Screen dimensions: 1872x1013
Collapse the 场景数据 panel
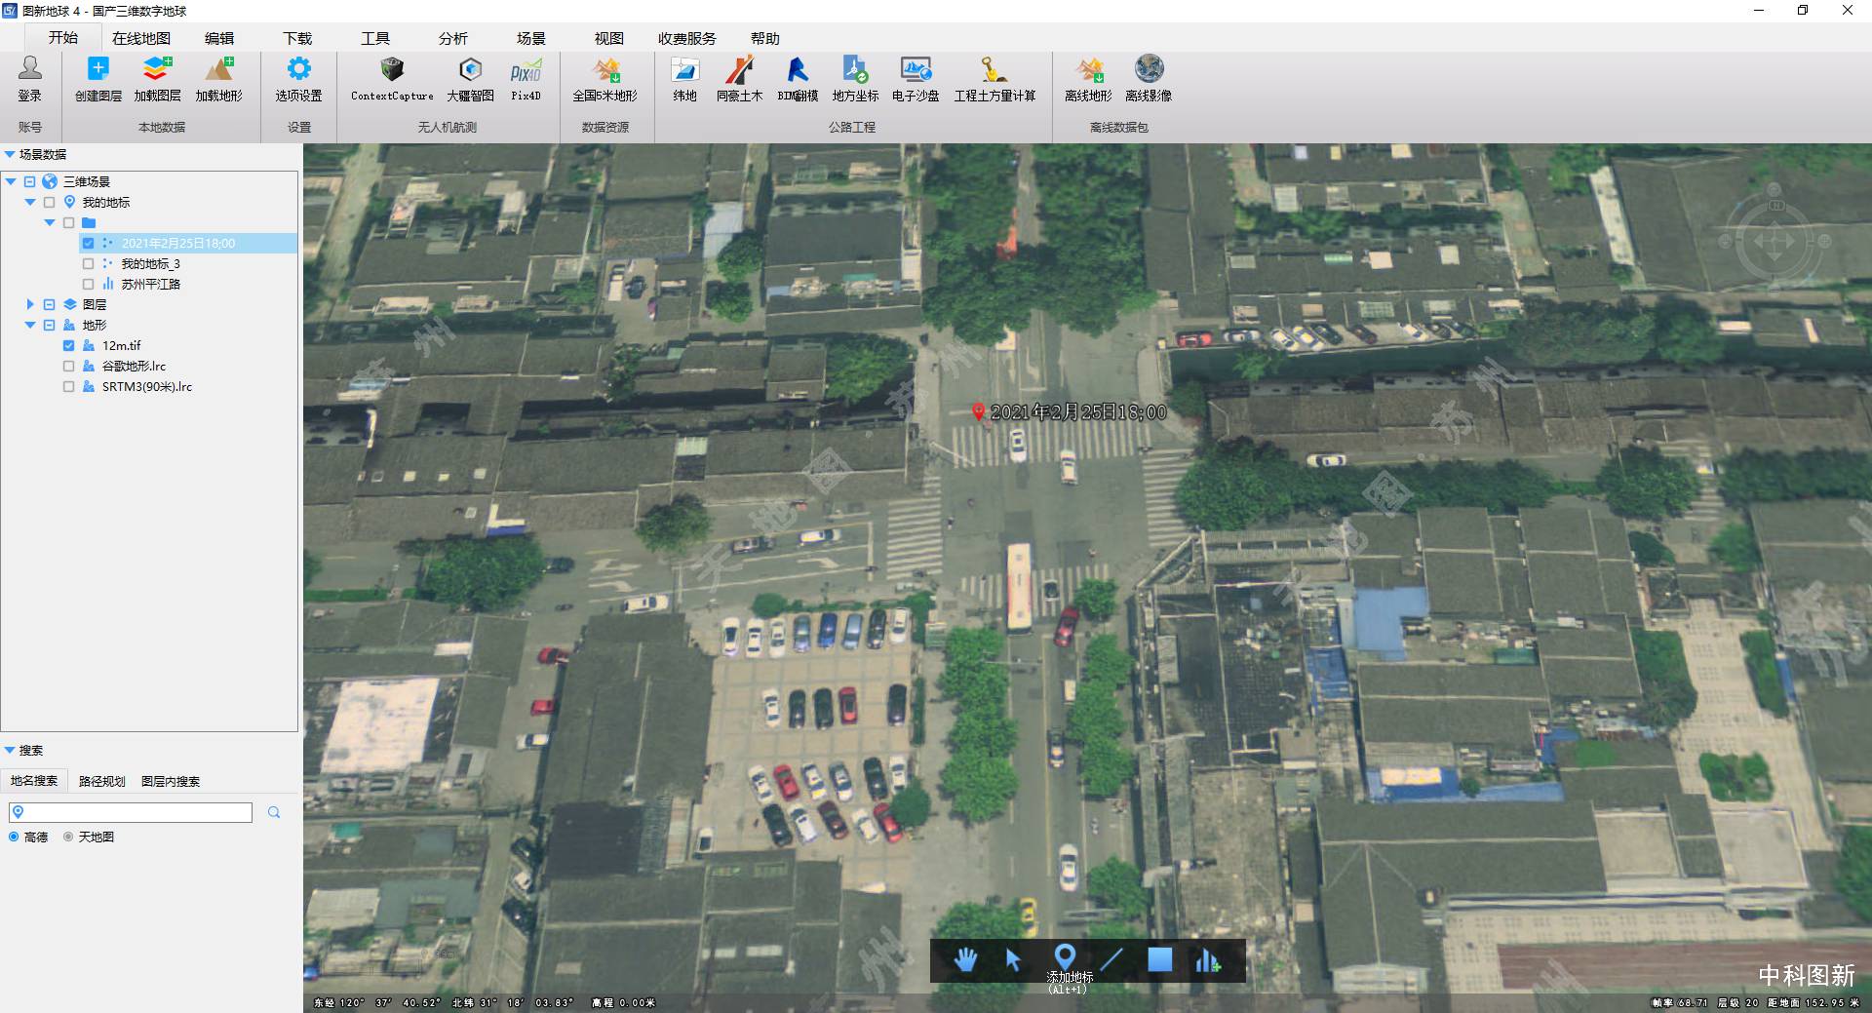click(x=10, y=154)
